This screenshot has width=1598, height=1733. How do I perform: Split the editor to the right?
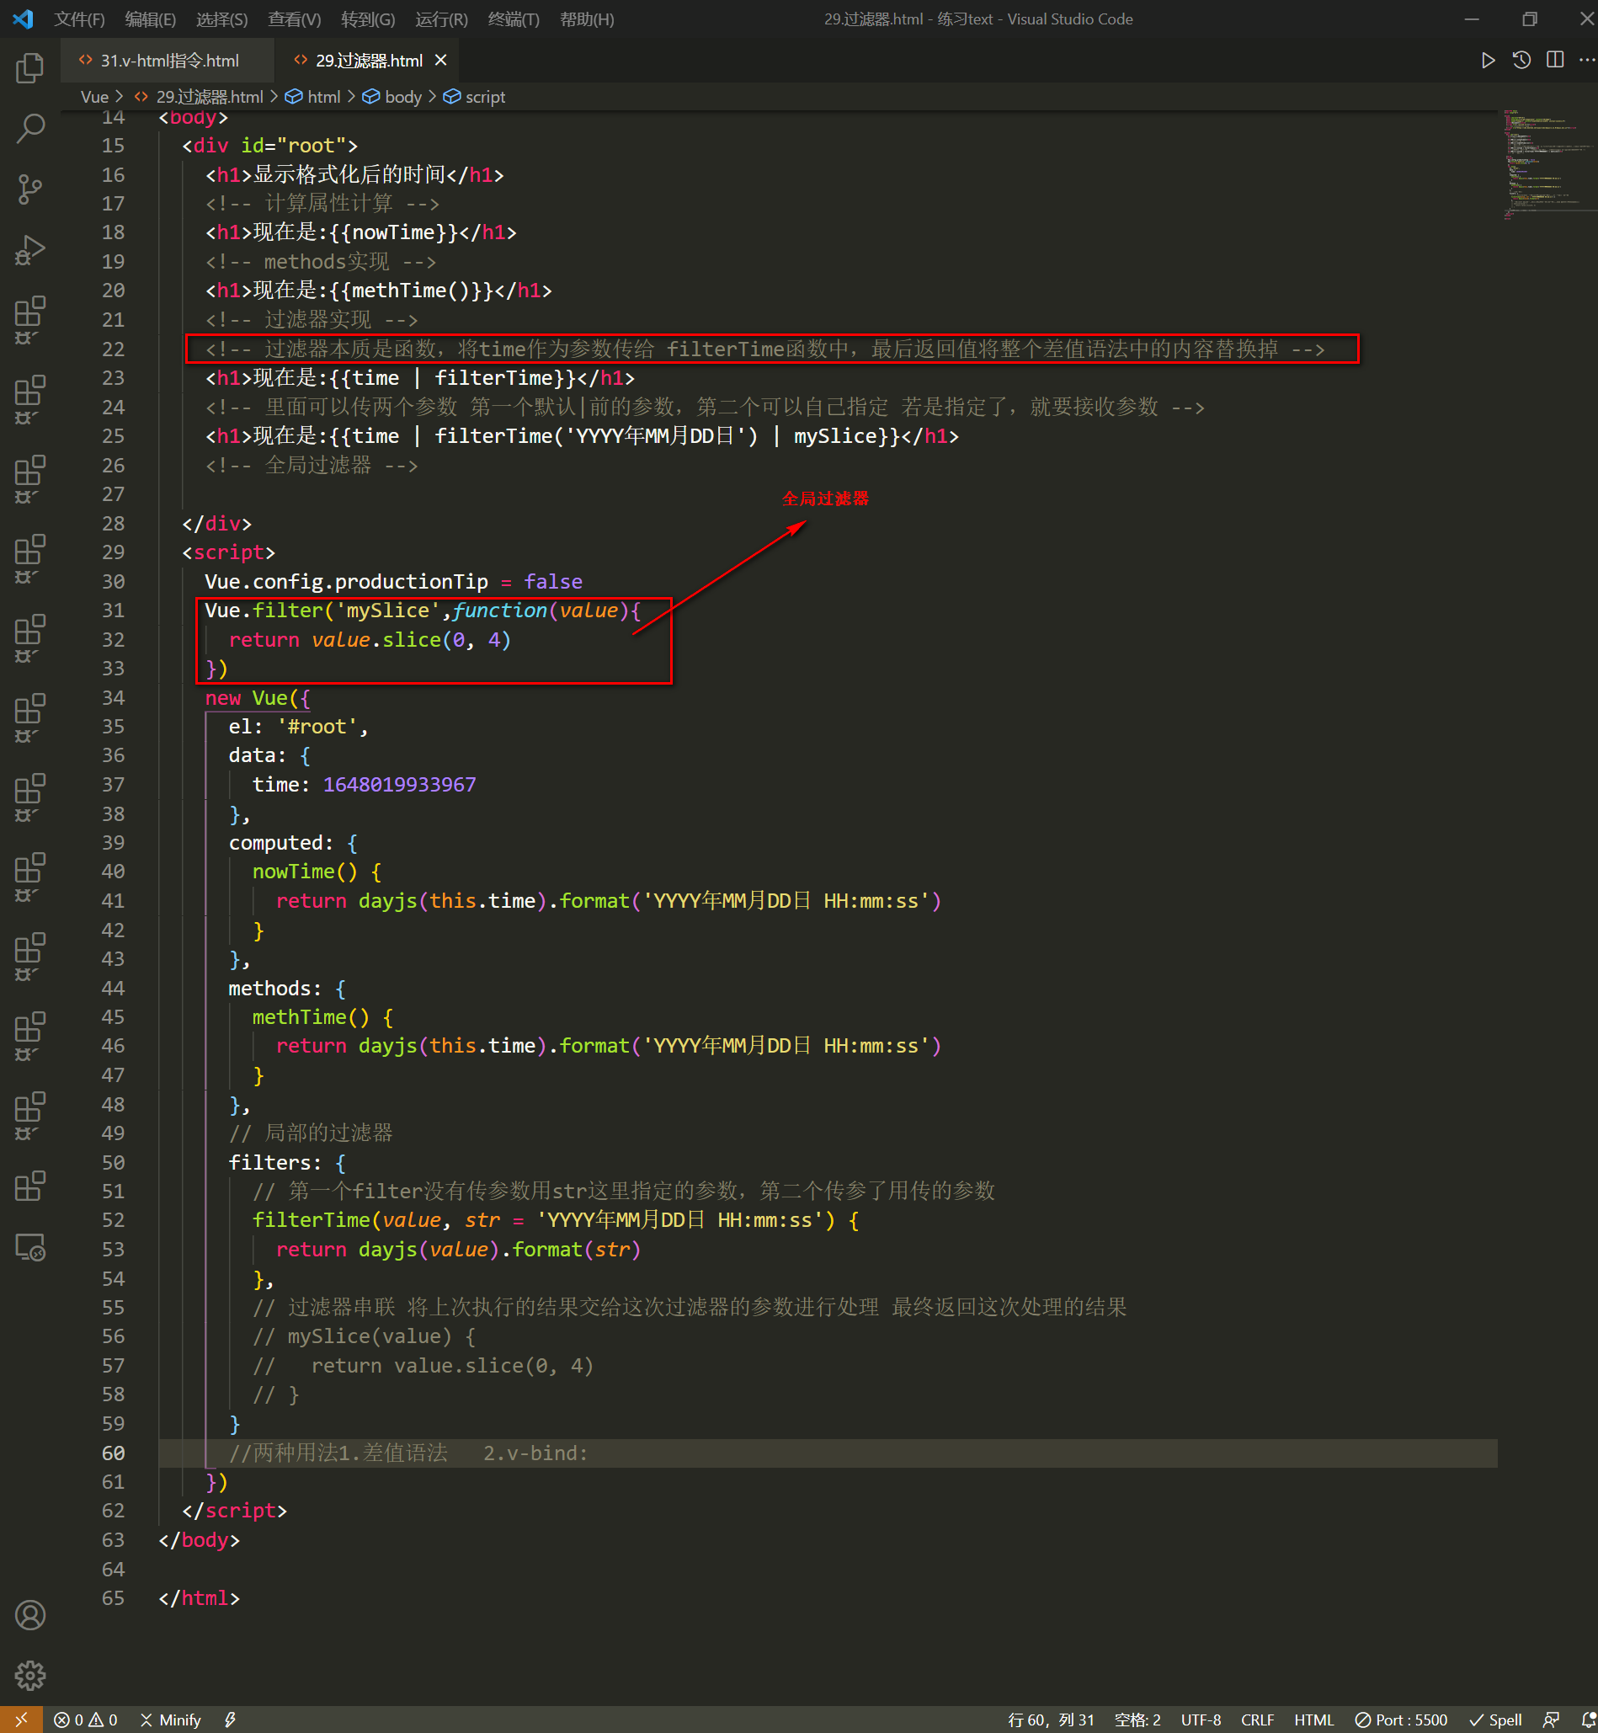pos(1555,60)
